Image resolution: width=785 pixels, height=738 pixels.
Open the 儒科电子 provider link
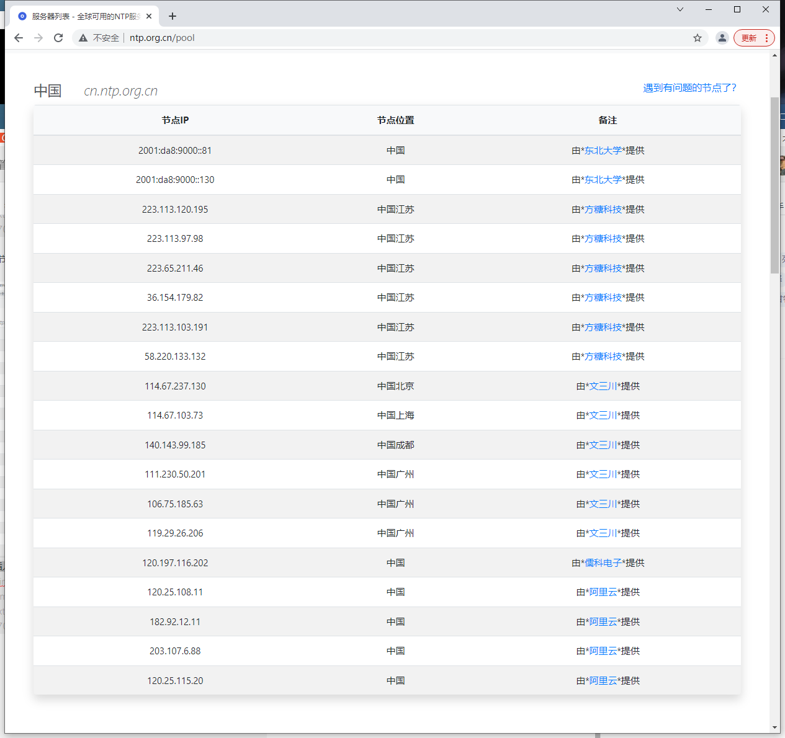603,563
